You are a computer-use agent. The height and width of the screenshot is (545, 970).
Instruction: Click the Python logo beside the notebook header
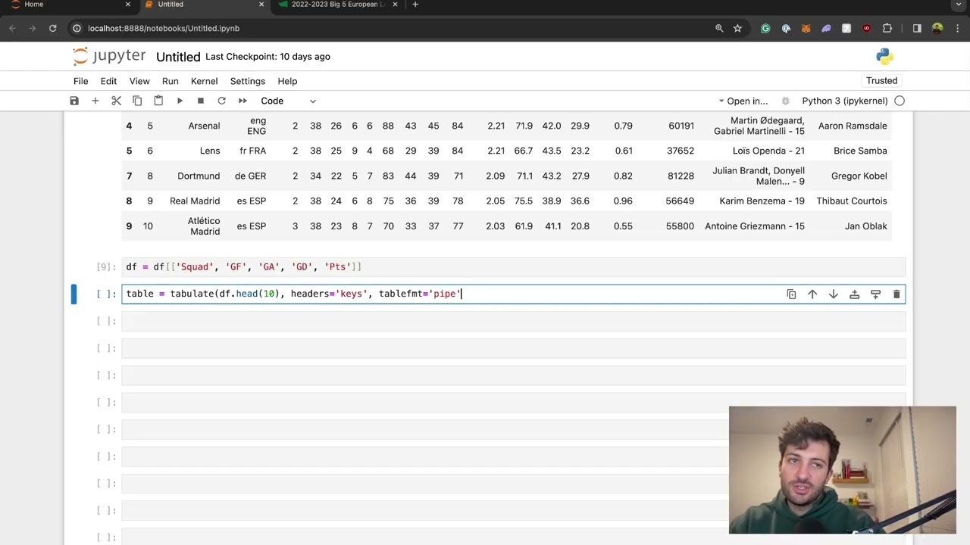(x=884, y=57)
